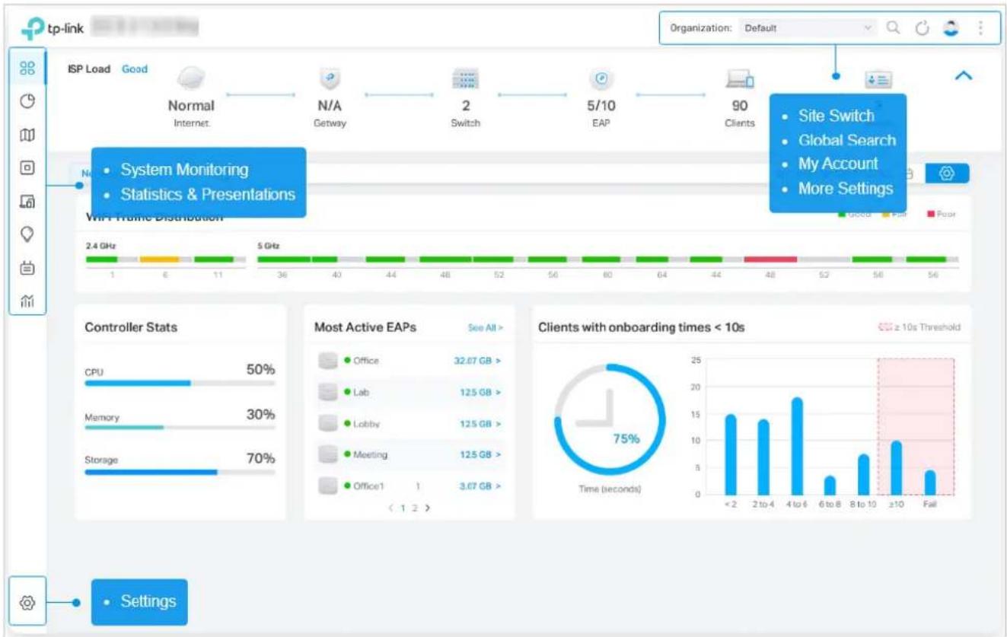The height and width of the screenshot is (637, 1007).
Task: Open the three-dot More Settings menu
Action: pyautogui.click(x=980, y=28)
